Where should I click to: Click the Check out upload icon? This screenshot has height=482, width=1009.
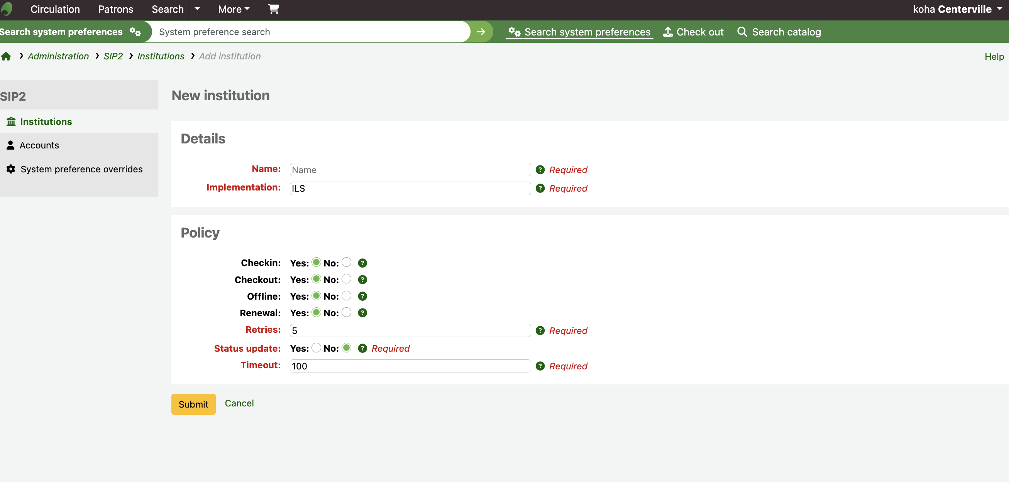(x=668, y=32)
